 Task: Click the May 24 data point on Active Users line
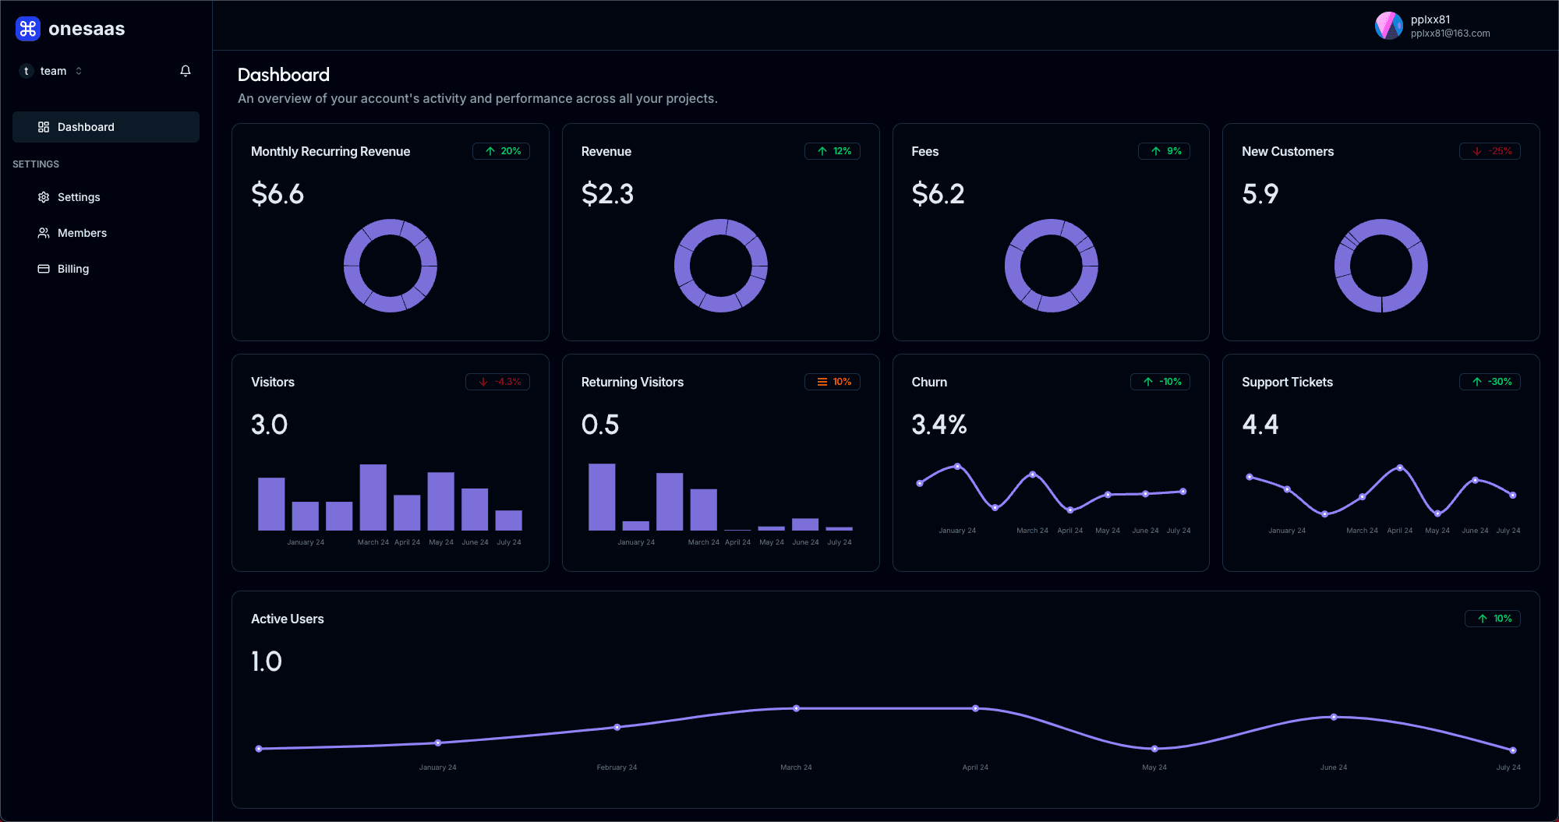pyautogui.click(x=1154, y=749)
